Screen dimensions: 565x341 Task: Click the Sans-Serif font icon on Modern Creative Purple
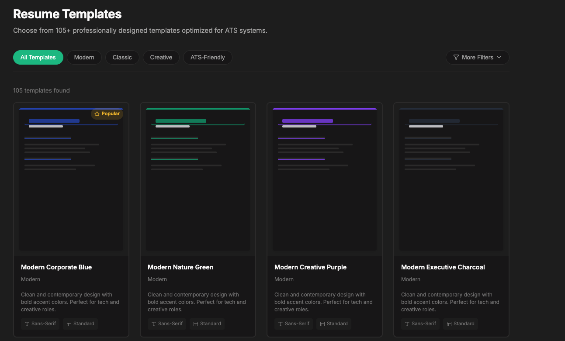click(280, 324)
